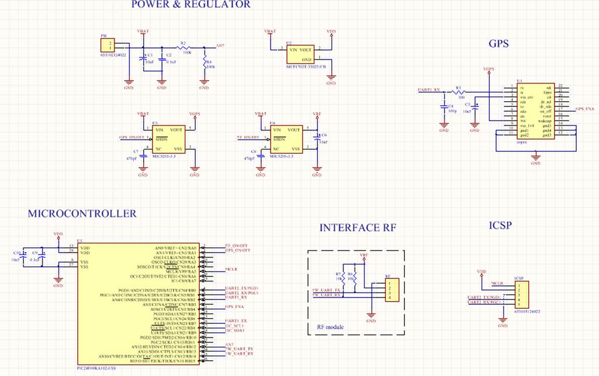Select the U1 GPS module symbol

pyautogui.click(x=535, y=111)
